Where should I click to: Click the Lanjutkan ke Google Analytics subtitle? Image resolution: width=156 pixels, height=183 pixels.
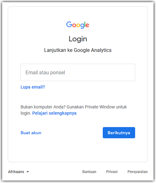[x=78, y=50]
